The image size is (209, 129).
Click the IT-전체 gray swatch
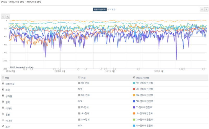[79, 107]
